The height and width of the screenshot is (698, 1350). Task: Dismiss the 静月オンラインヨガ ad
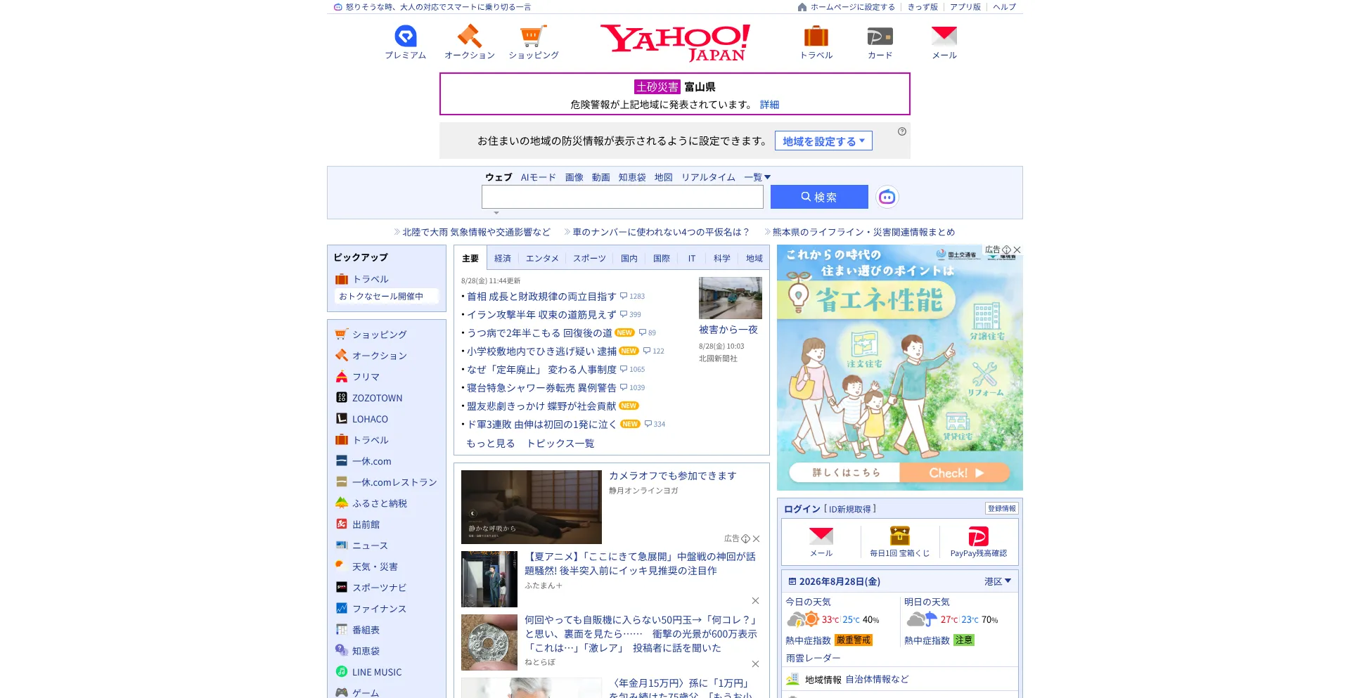pyautogui.click(x=756, y=538)
